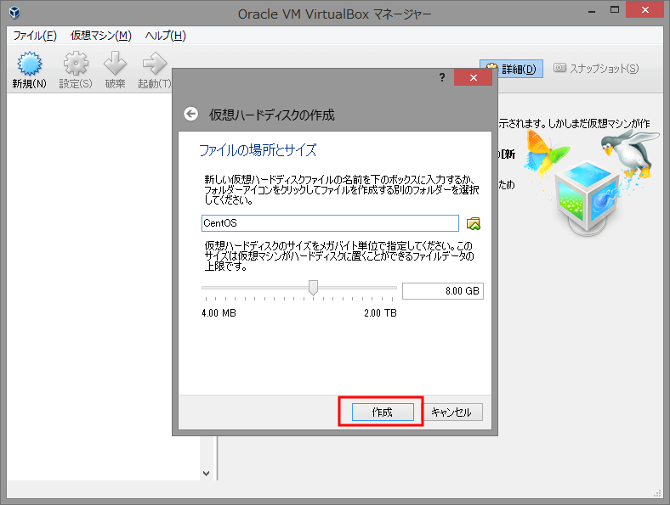This screenshot has width=670, height=505.
Task: Open the ヘルプ(H) menu
Action: [165, 36]
